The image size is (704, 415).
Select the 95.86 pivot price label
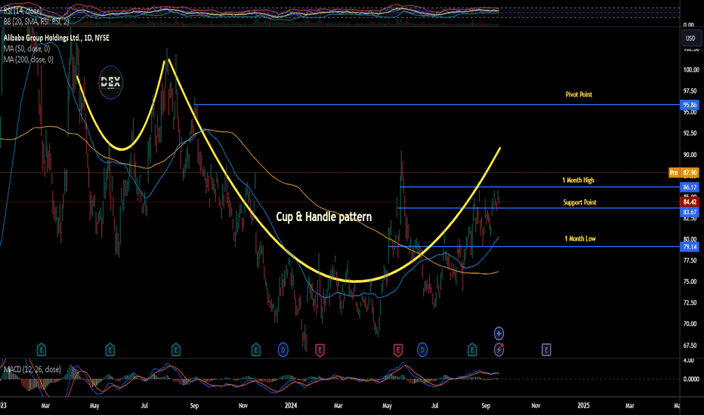[690, 105]
